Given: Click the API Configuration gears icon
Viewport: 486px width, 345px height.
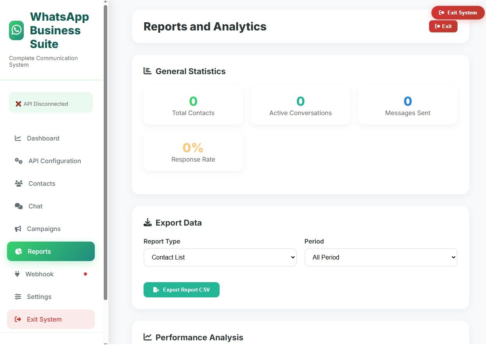Looking at the screenshot, I should point(19,161).
